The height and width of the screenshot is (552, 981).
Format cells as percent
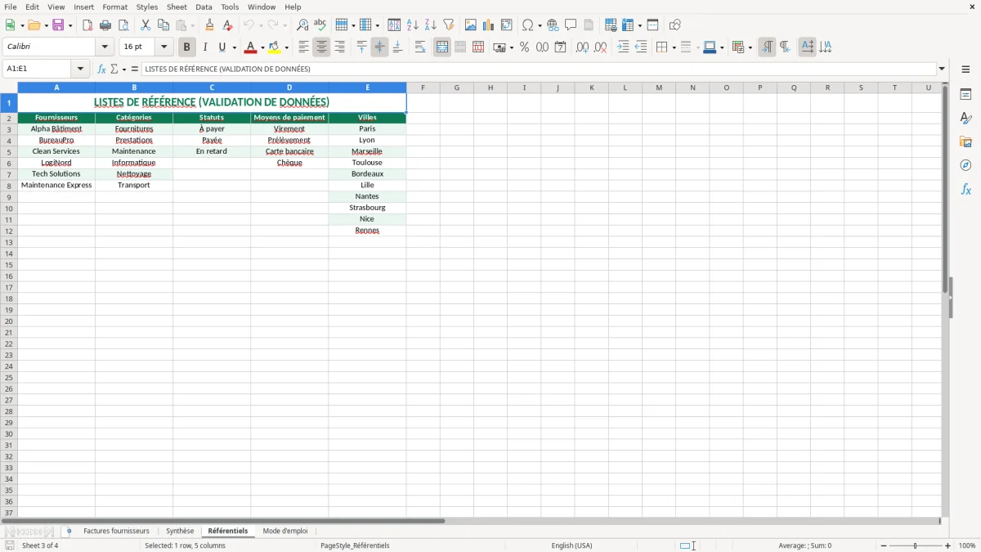tap(525, 47)
